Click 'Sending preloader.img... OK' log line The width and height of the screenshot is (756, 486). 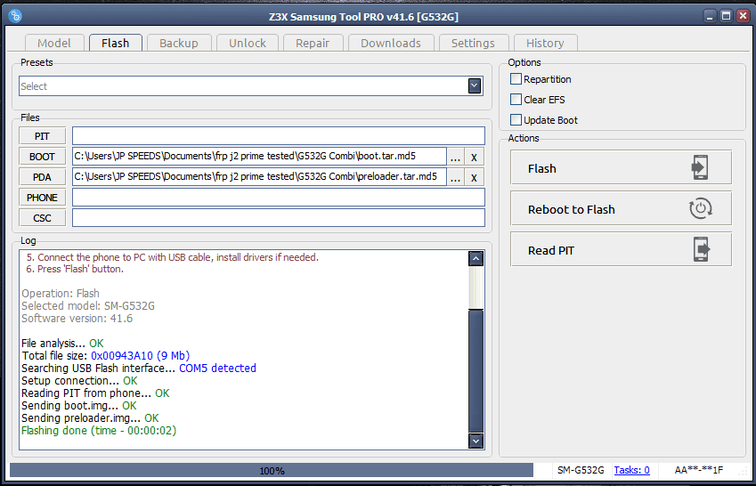pyautogui.click(x=90, y=417)
